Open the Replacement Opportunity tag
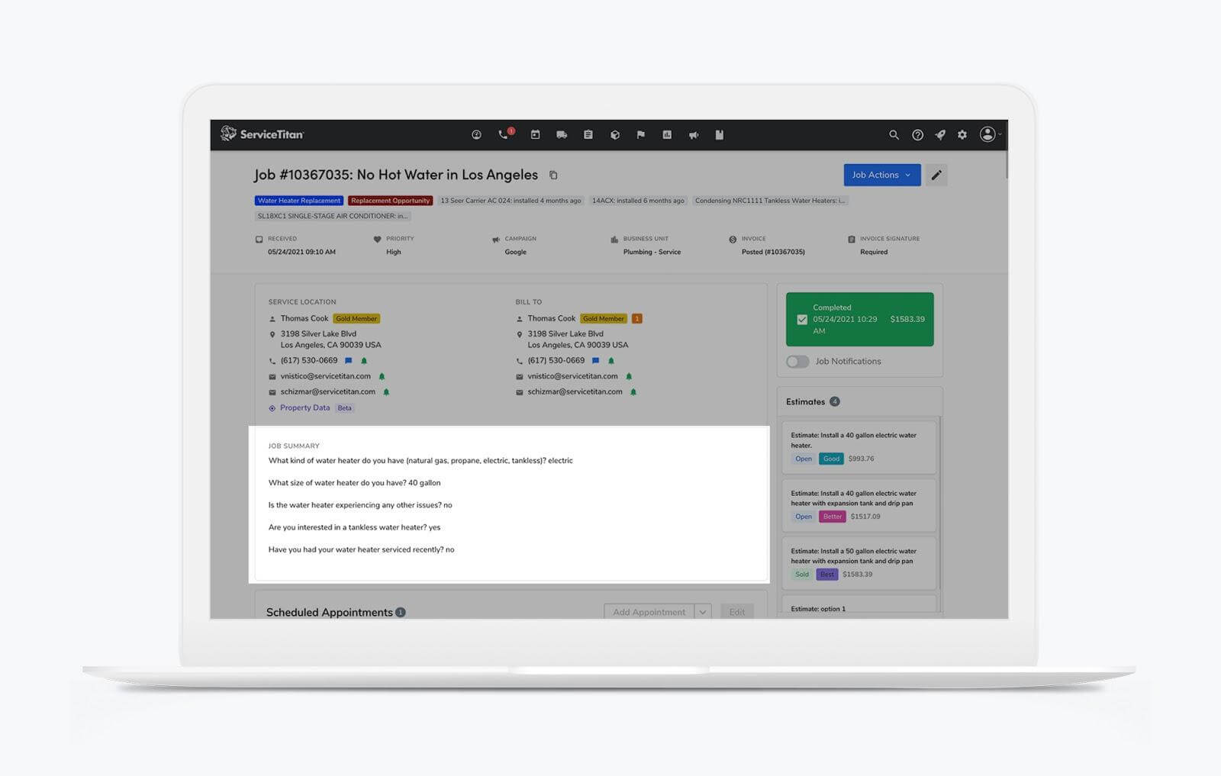The image size is (1221, 776). click(x=390, y=200)
